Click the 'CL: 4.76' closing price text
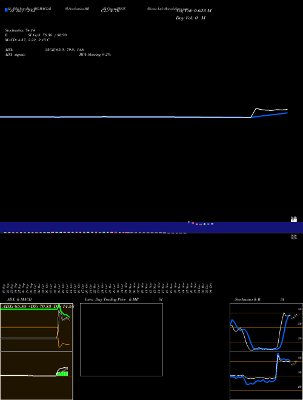 pos(110,11)
